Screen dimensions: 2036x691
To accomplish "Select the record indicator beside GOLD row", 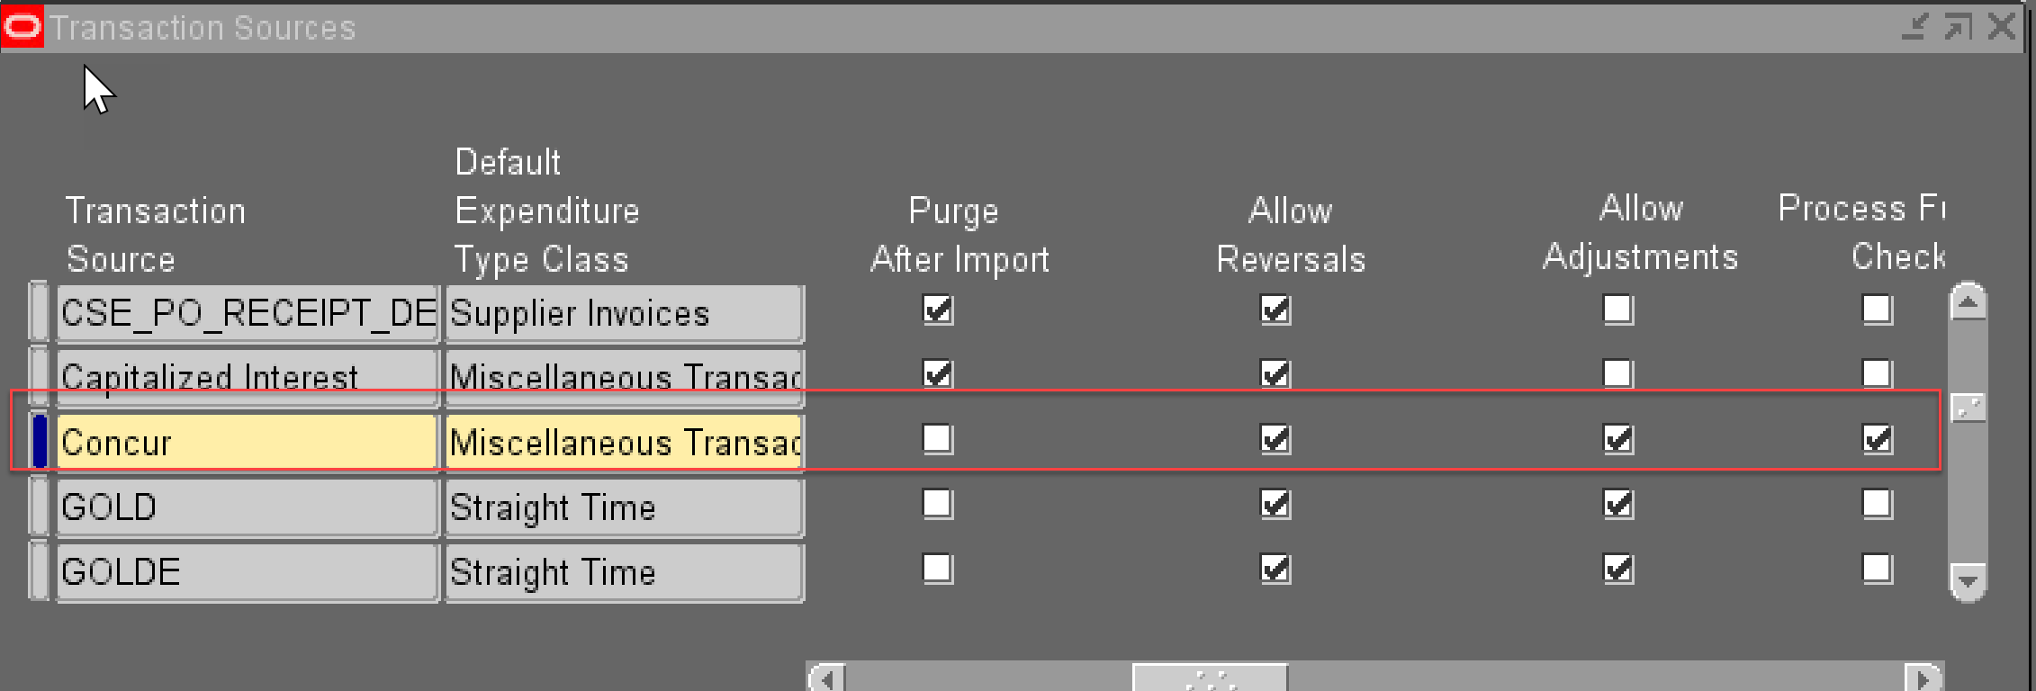I will (40, 507).
